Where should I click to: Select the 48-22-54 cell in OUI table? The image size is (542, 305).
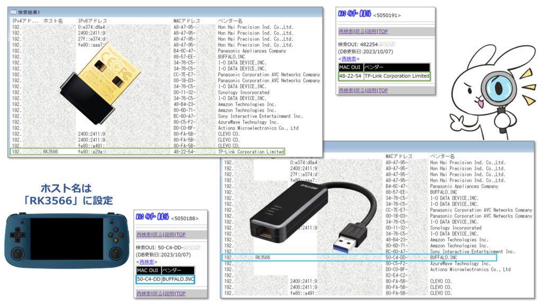pos(350,76)
